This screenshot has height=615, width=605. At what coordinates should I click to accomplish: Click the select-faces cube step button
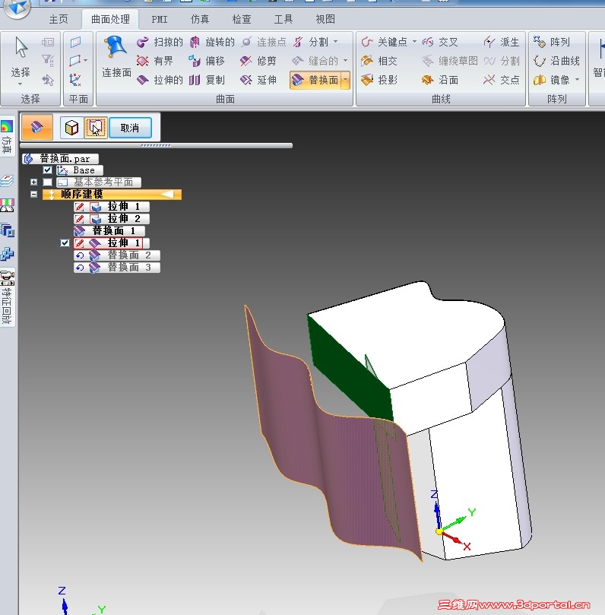(71, 128)
